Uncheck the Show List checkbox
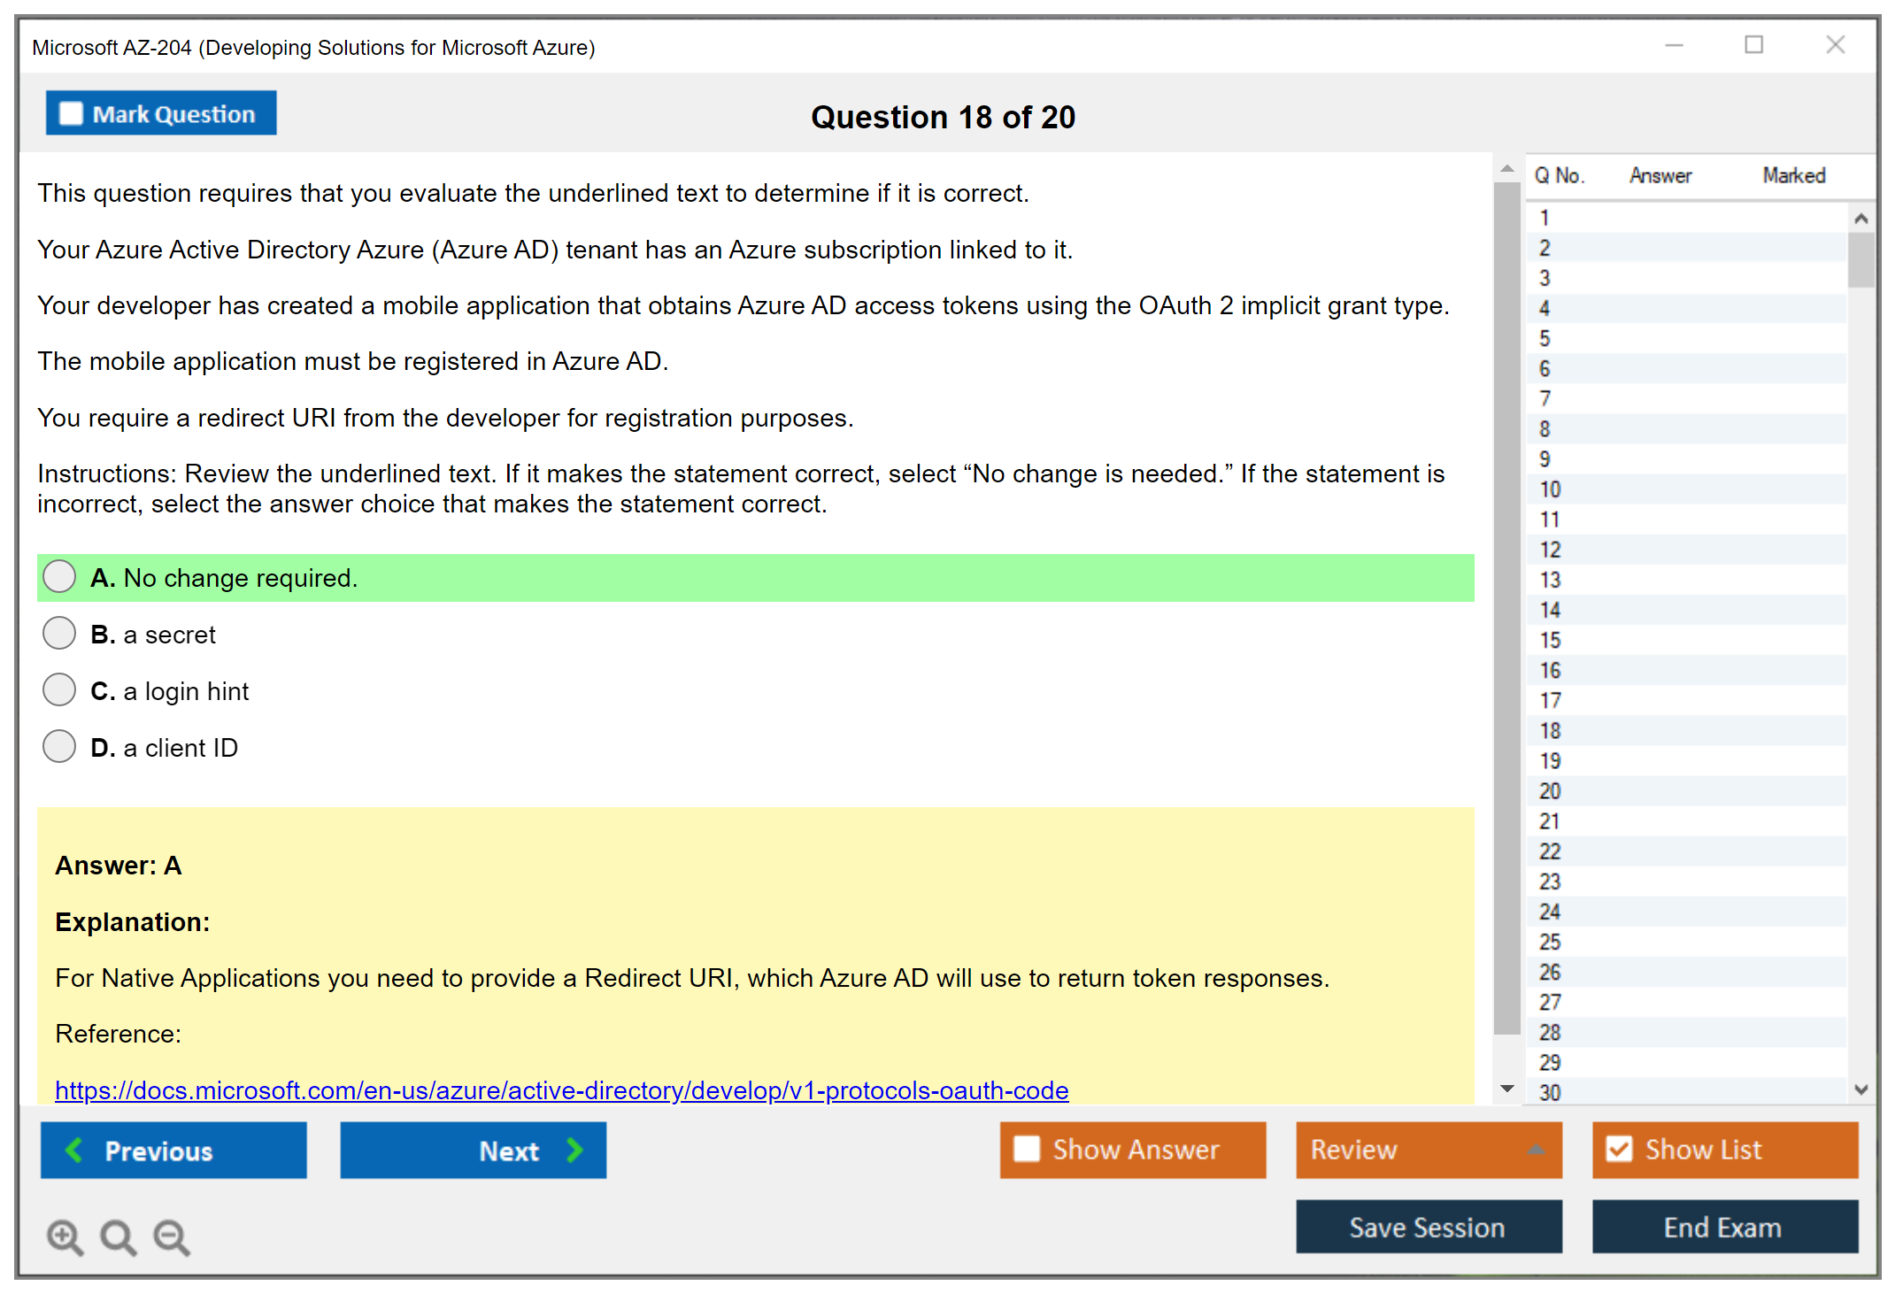 [x=1619, y=1149]
